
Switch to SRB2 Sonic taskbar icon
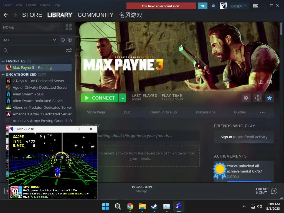[x=179, y=206]
